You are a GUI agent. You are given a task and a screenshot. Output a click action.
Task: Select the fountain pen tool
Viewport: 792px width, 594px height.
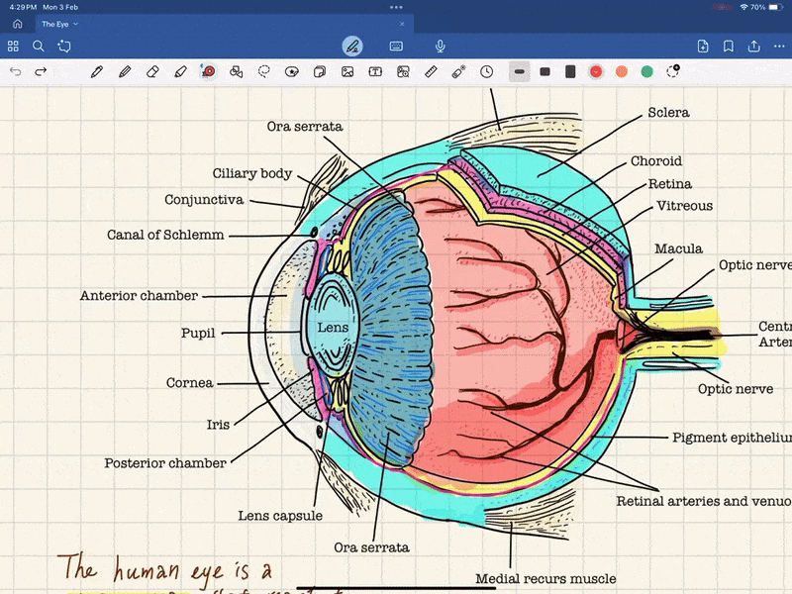click(x=96, y=71)
